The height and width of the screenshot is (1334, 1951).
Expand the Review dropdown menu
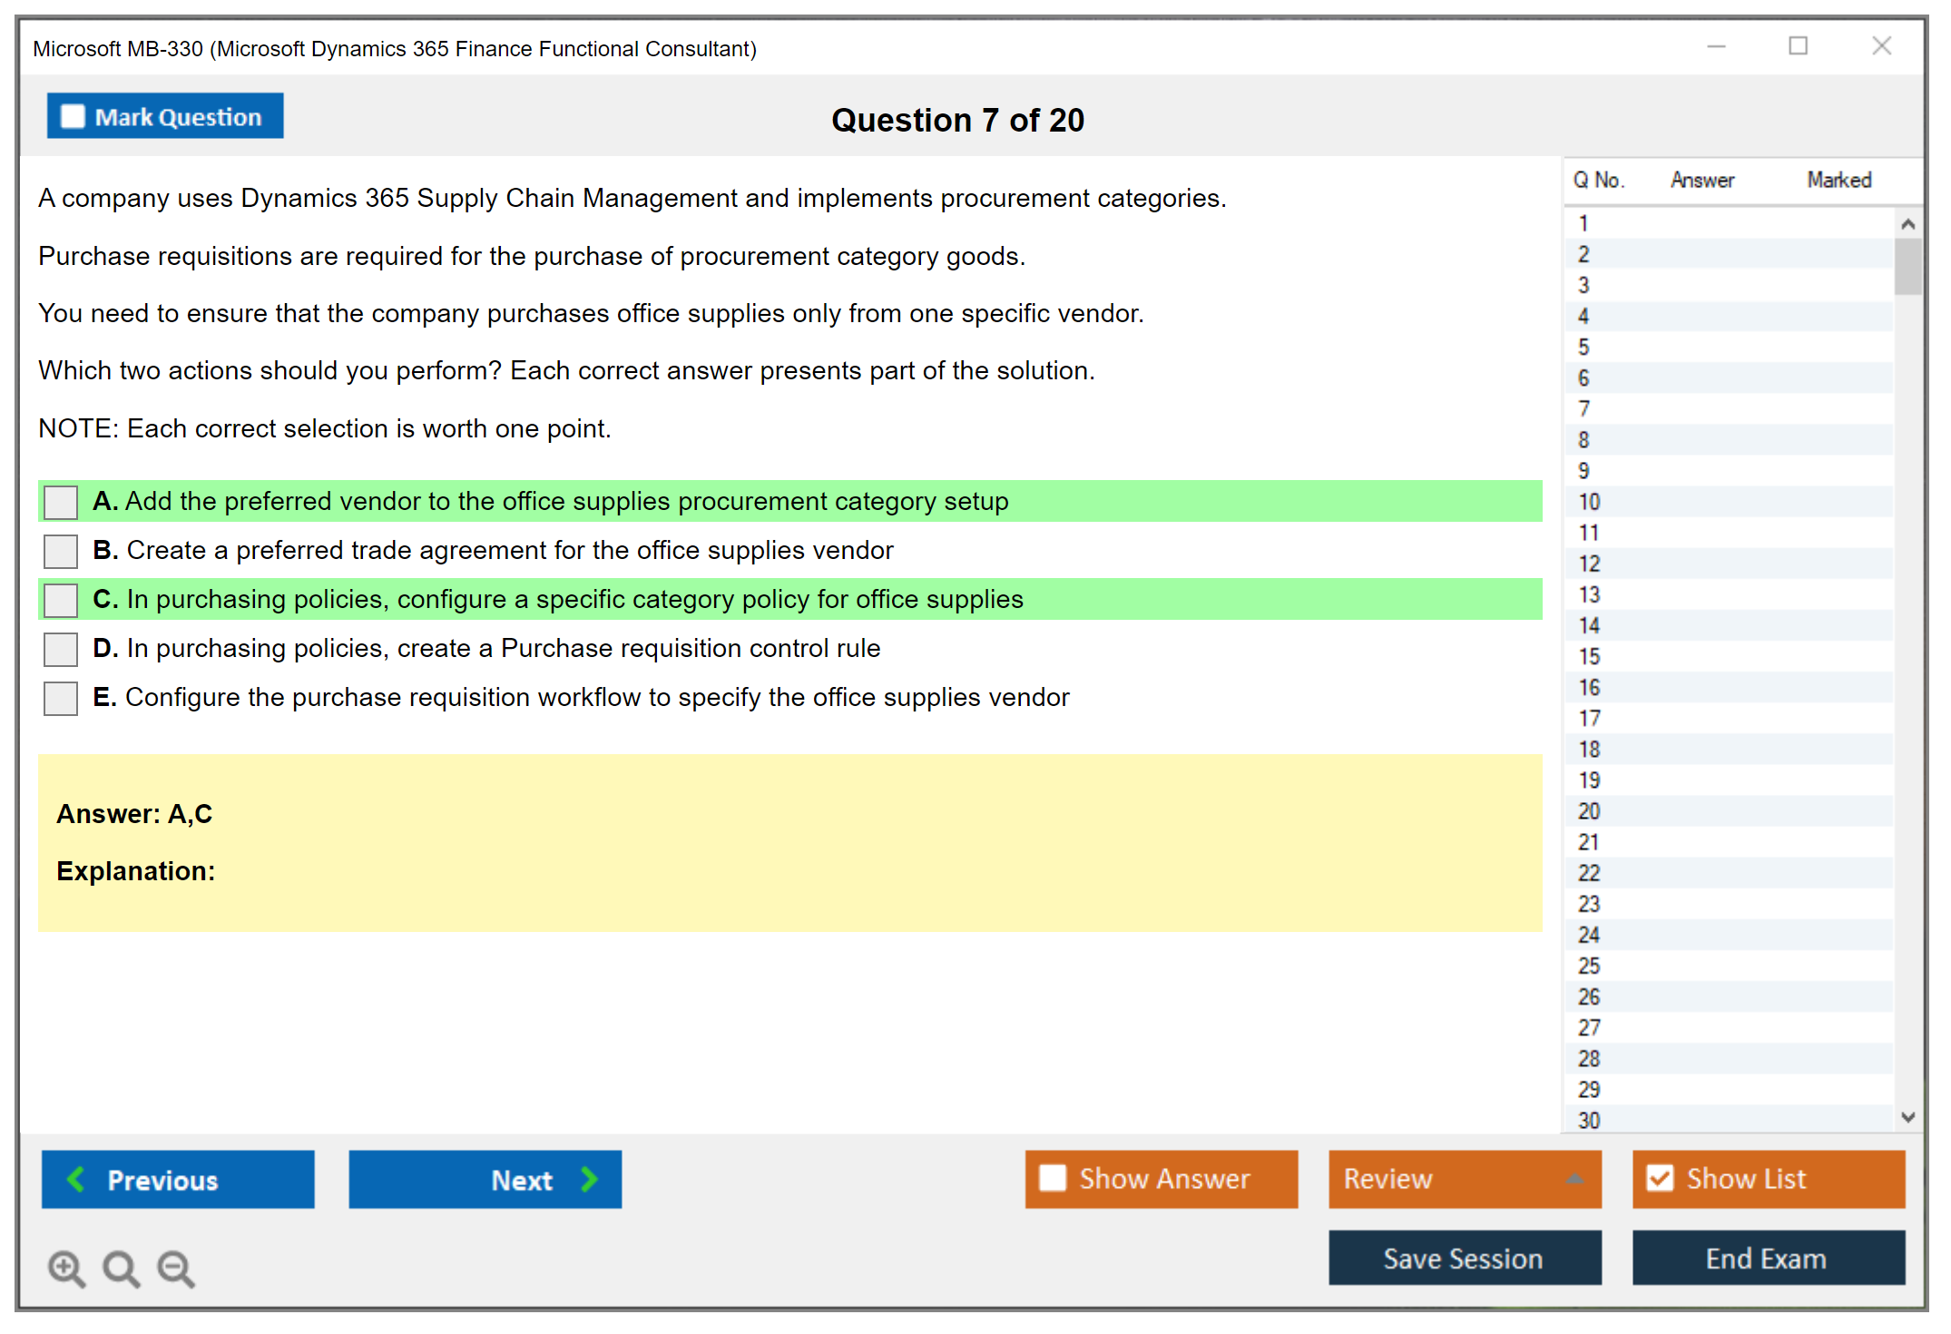click(x=1574, y=1179)
